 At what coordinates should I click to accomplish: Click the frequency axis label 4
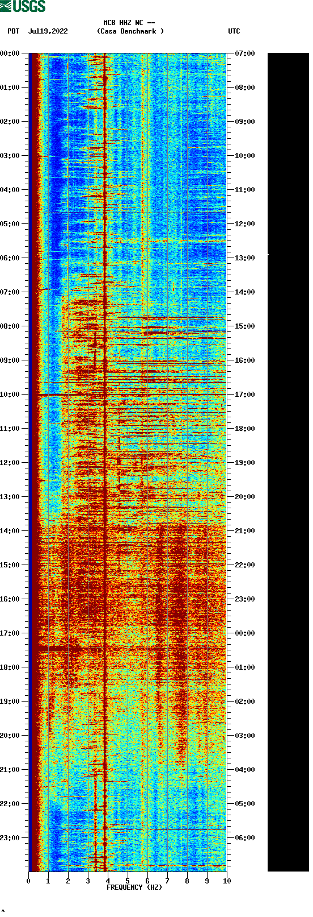coord(108,881)
